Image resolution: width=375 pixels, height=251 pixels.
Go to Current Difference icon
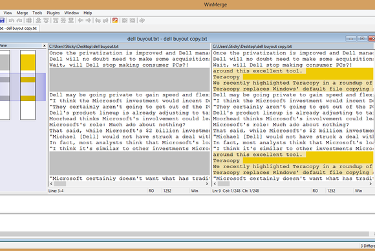click(63, 21)
